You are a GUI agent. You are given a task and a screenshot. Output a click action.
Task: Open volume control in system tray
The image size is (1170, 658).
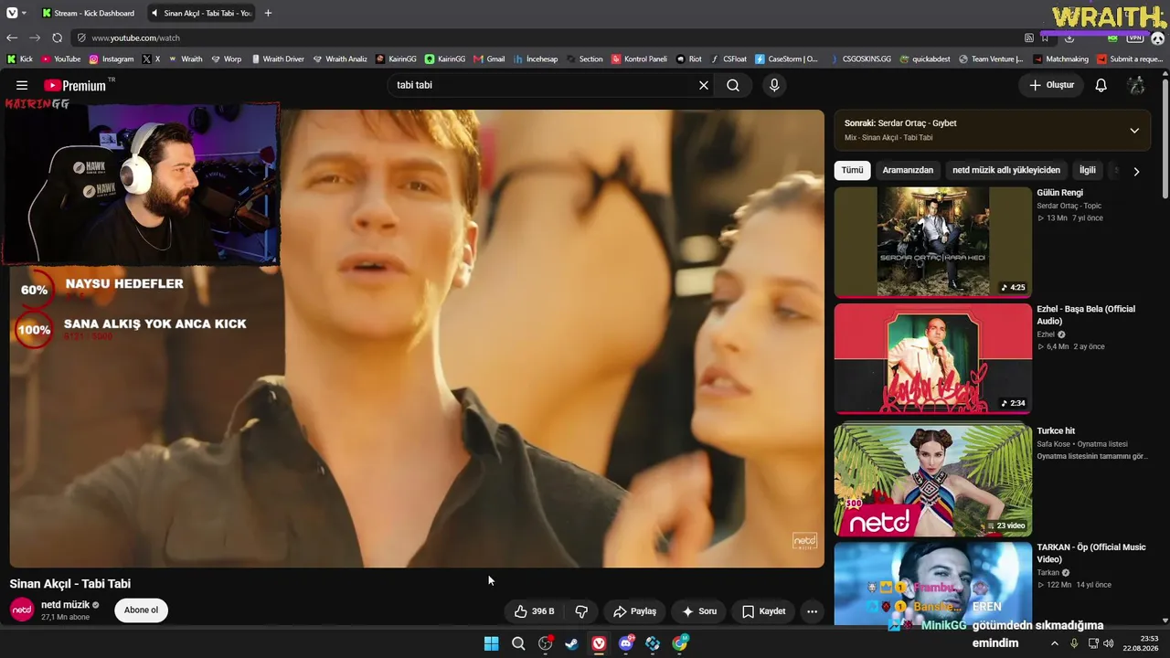coord(1109,643)
